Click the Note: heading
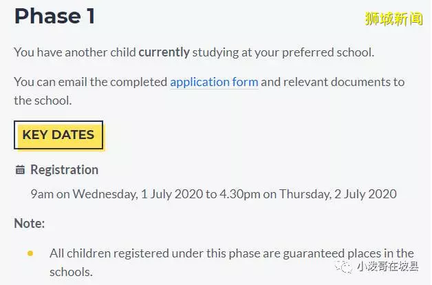 click(x=29, y=223)
